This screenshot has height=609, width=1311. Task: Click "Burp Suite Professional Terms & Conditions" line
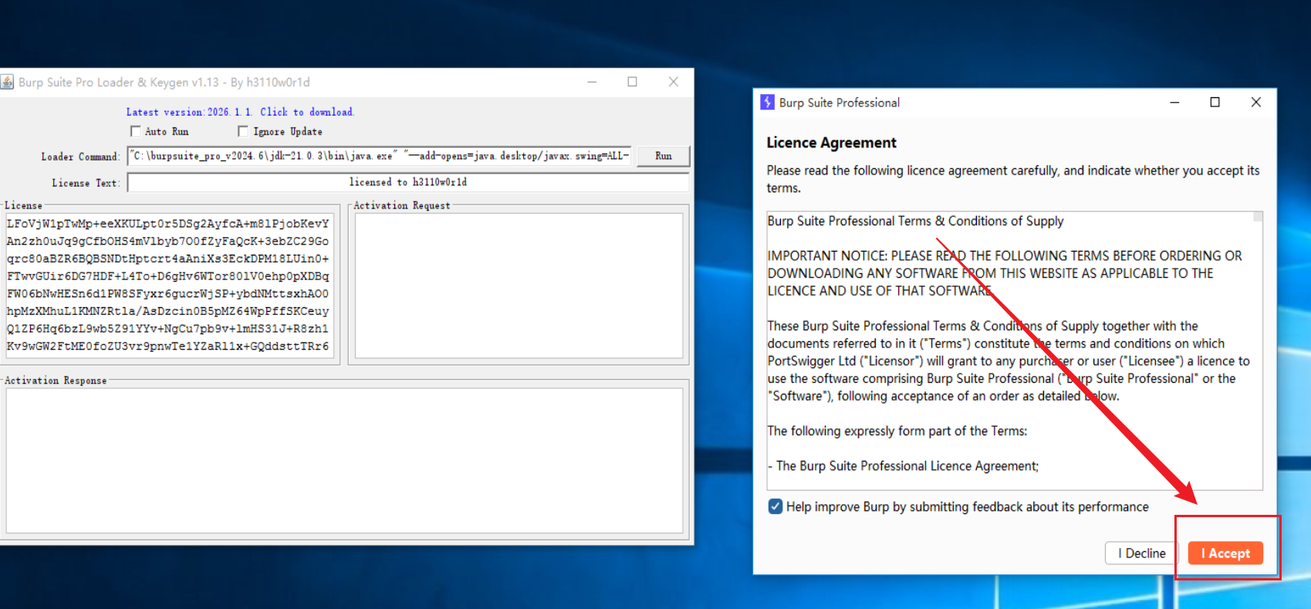[915, 222]
